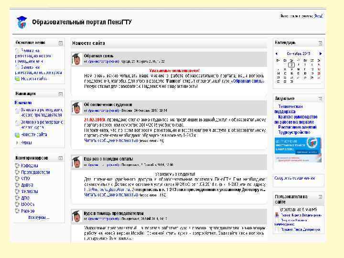Open Администратор link under Курс в помощь преподавателям
The image size is (344, 258).
pos(103,219)
